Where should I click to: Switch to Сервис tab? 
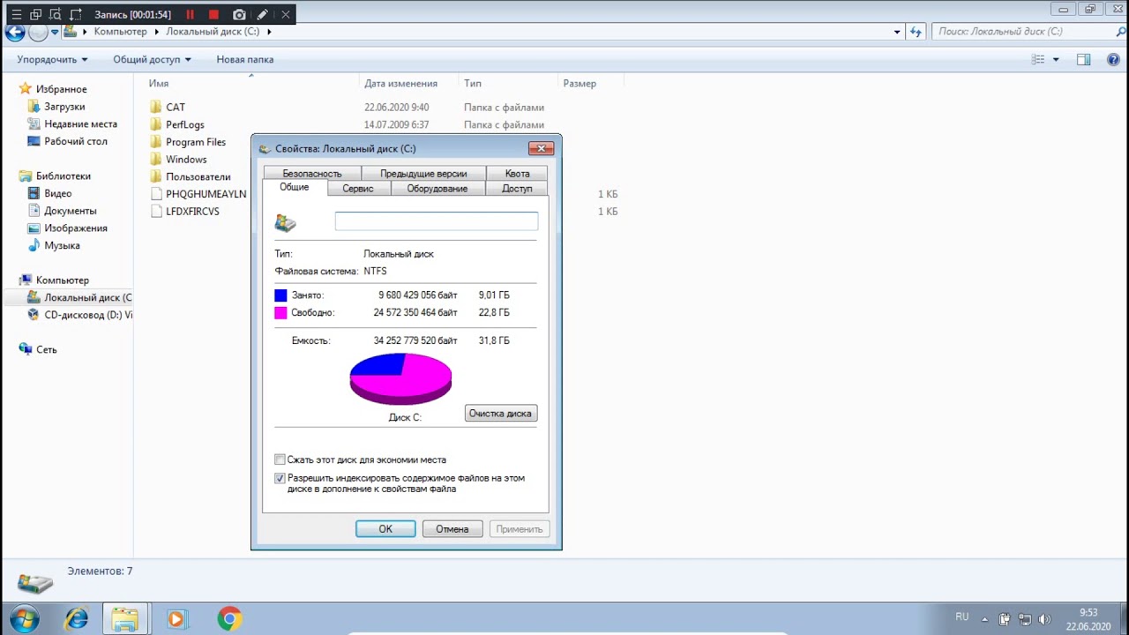click(358, 189)
